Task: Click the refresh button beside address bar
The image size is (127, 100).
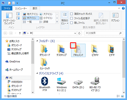Action: click(79, 33)
